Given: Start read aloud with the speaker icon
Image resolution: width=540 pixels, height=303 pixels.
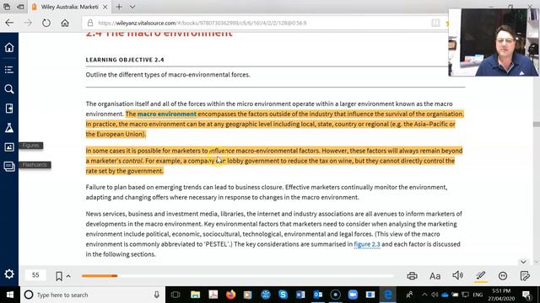Looking at the screenshot, I should [x=457, y=275].
